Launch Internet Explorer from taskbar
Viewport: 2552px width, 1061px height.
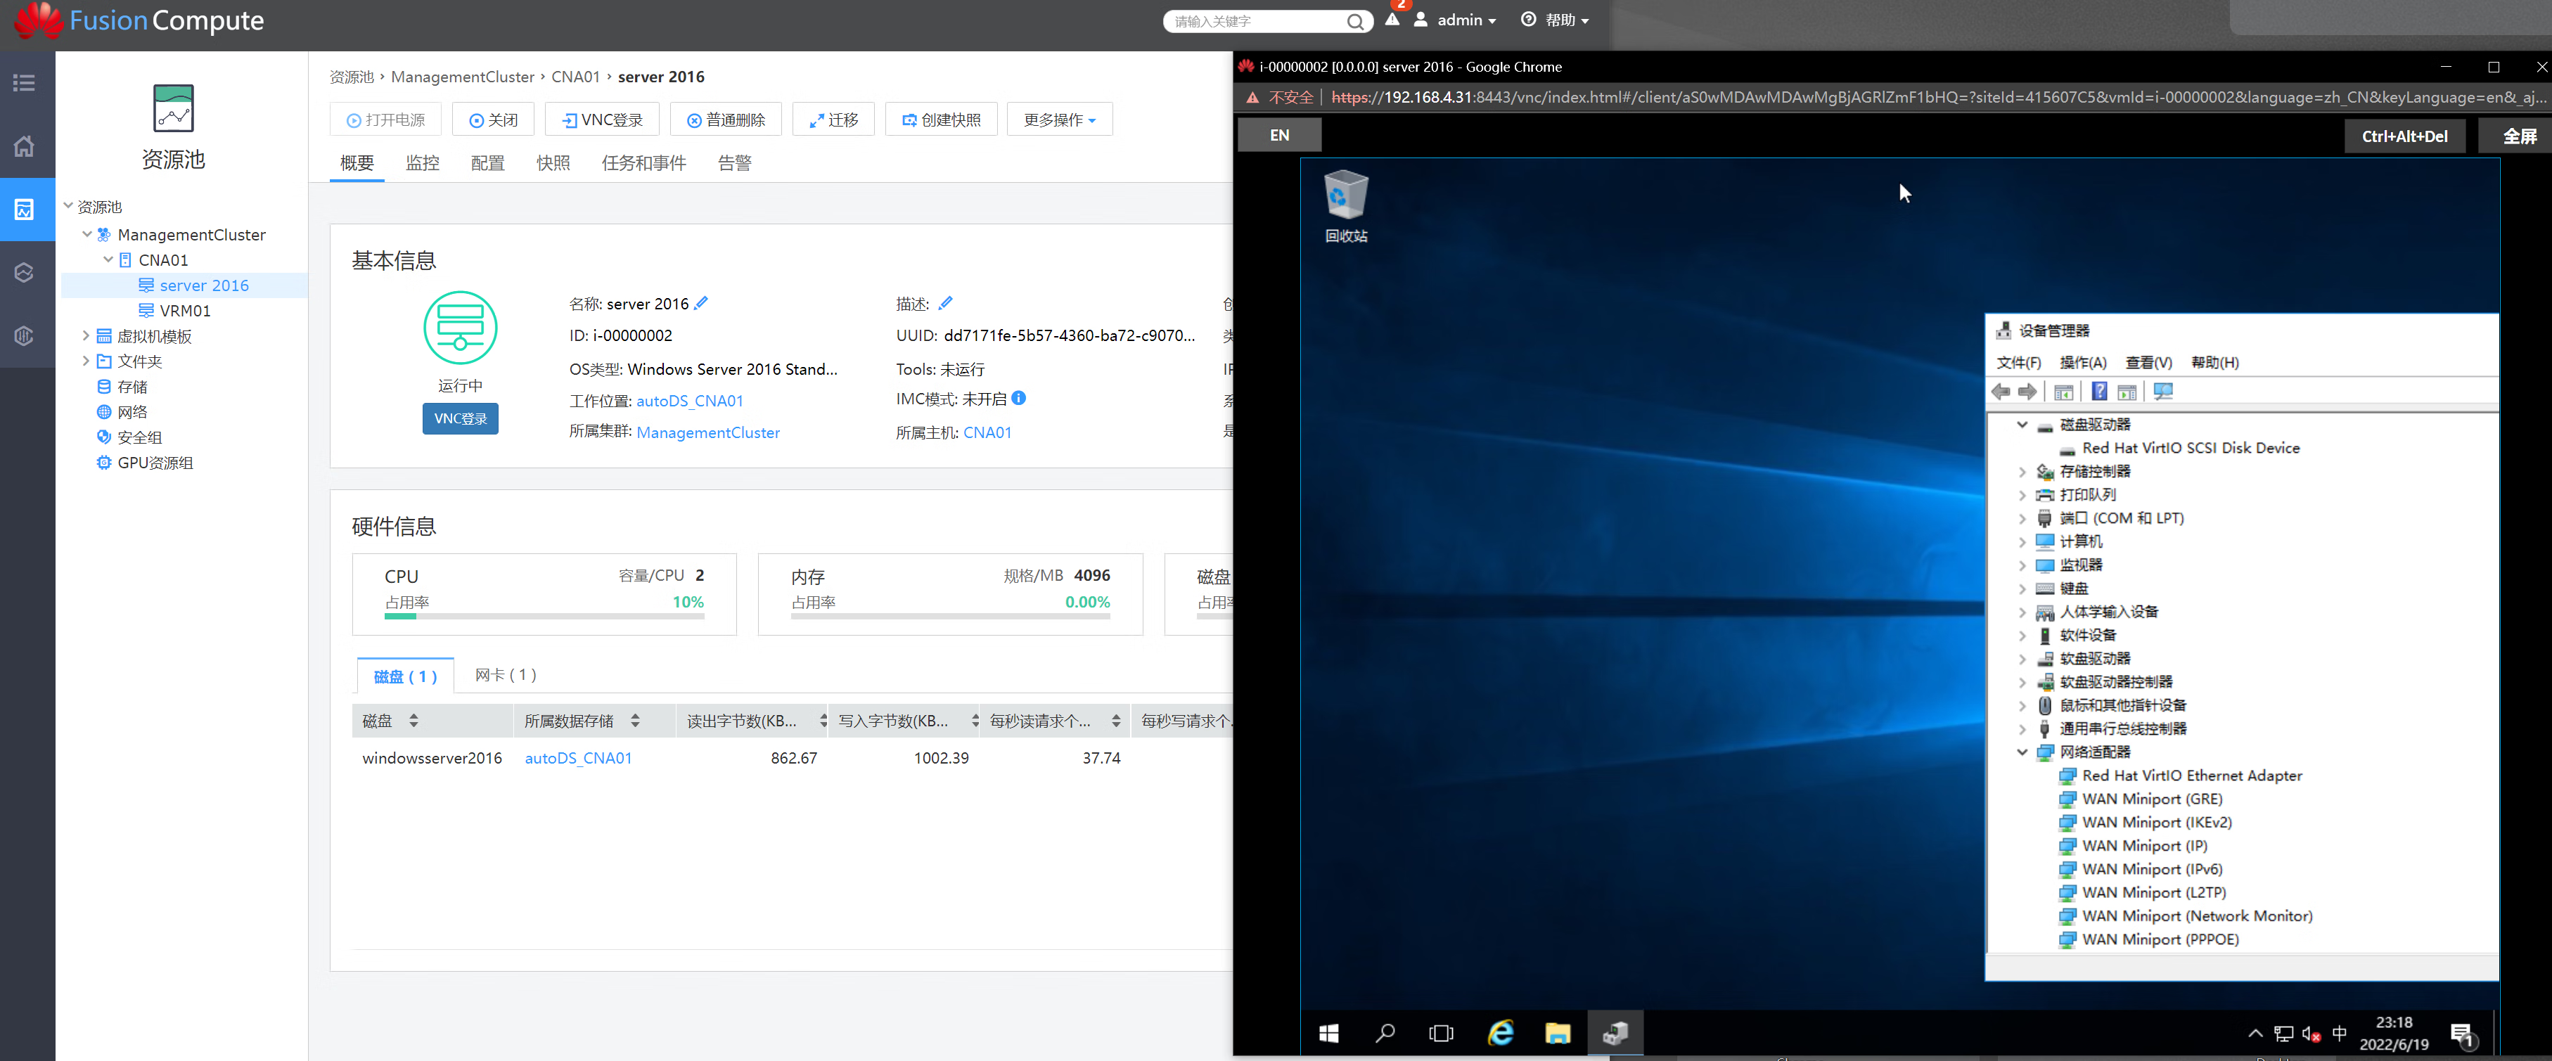click(x=1501, y=1034)
